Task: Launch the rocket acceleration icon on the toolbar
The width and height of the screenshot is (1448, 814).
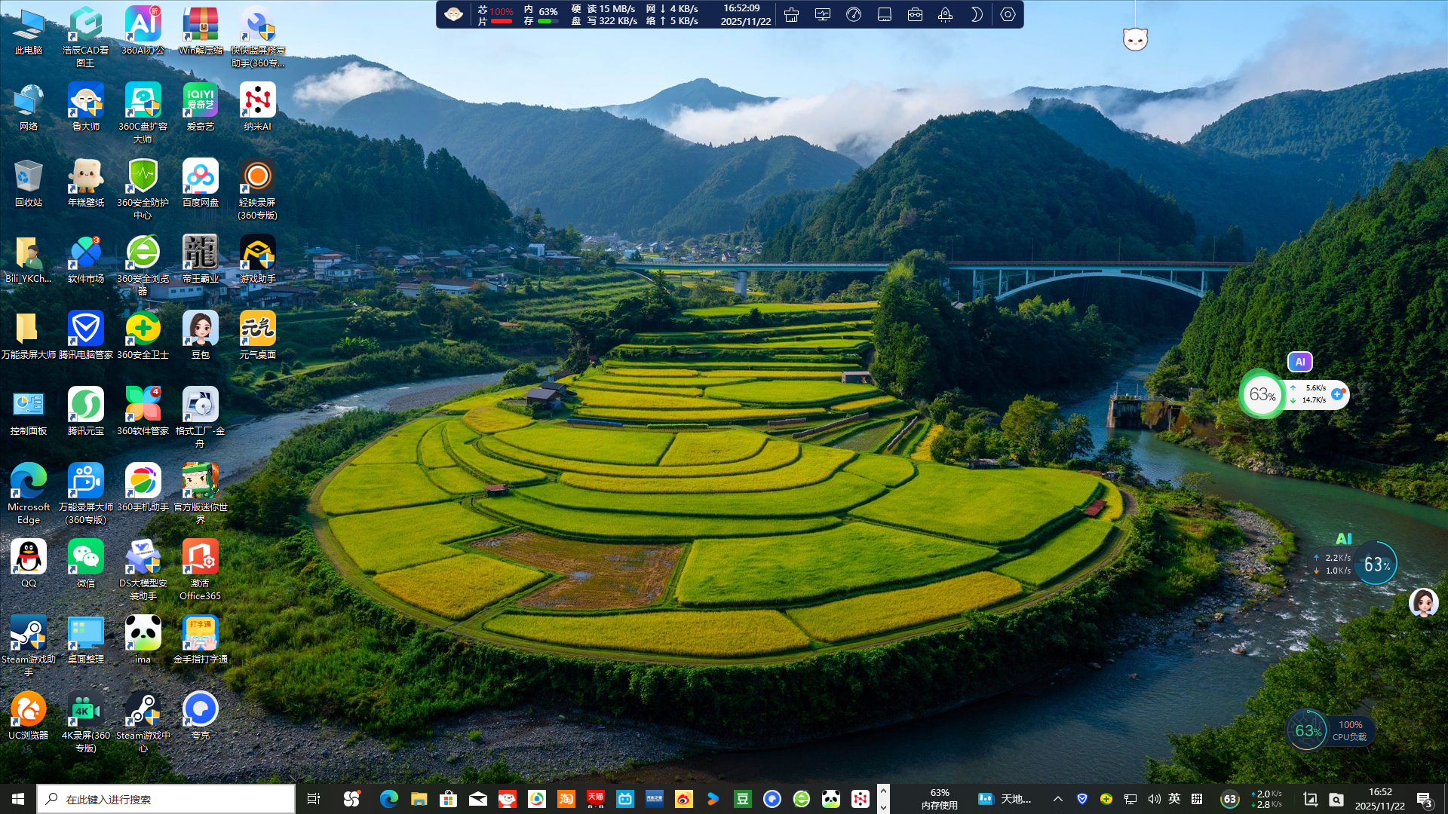Action: [946, 14]
